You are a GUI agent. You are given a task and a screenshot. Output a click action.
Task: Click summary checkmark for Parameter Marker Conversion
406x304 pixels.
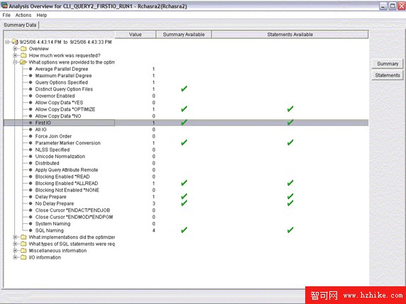point(184,142)
